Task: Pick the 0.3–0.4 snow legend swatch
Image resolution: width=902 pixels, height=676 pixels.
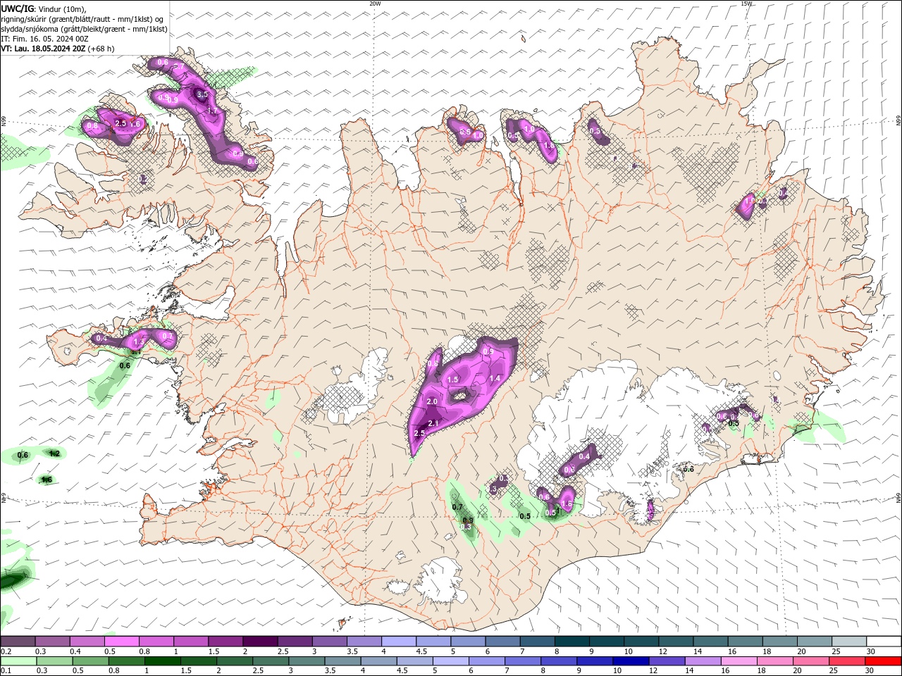Action: click(53, 641)
